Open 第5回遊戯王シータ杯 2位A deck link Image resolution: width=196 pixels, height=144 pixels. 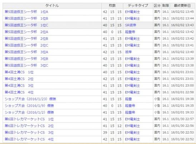pos(26,32)
